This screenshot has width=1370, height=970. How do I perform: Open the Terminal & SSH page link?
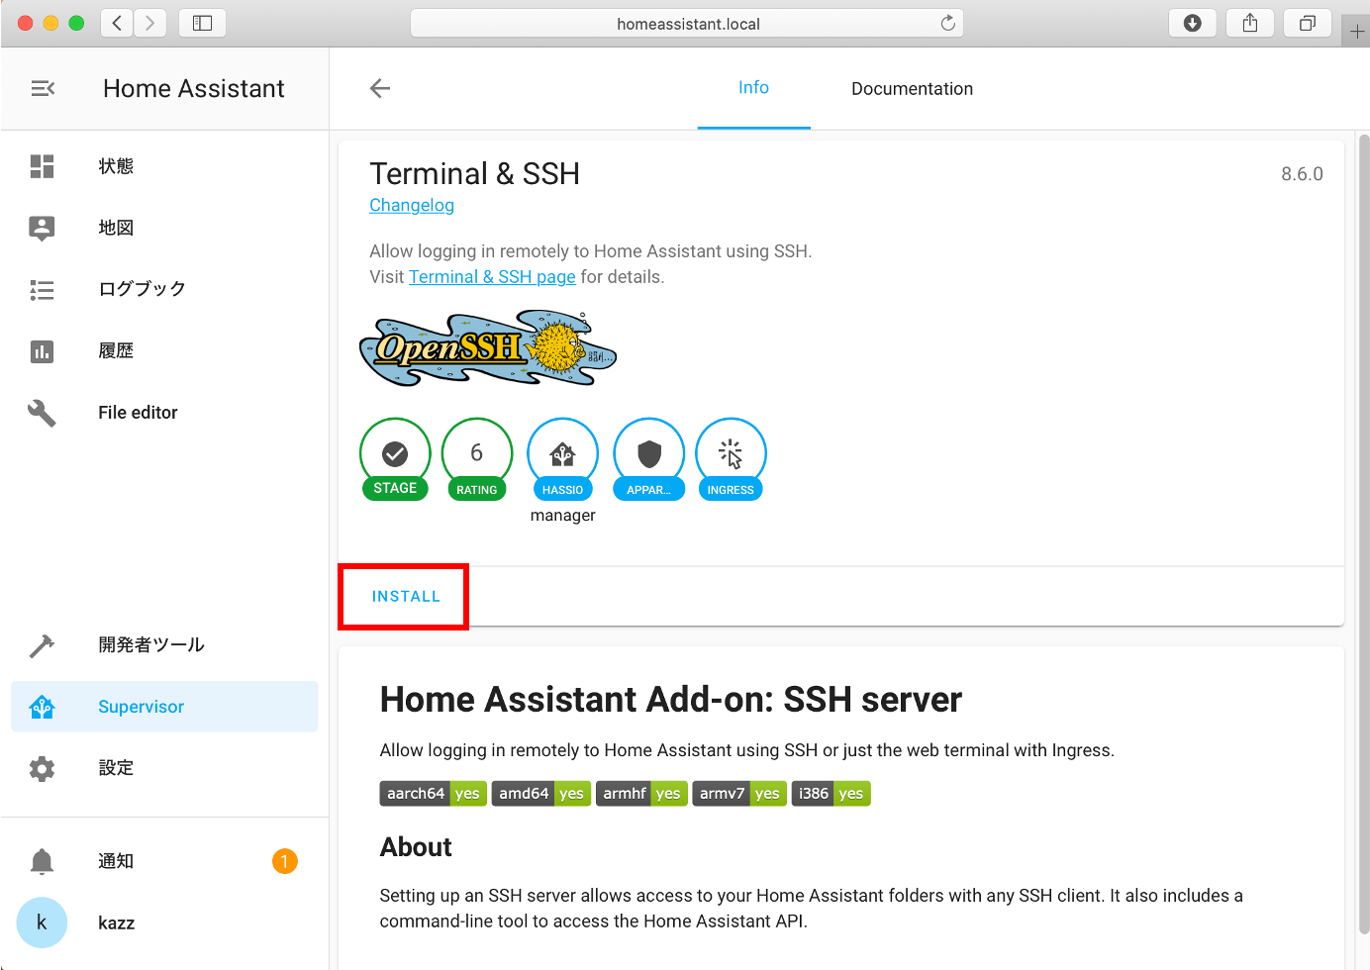click(x=492, y=277)
